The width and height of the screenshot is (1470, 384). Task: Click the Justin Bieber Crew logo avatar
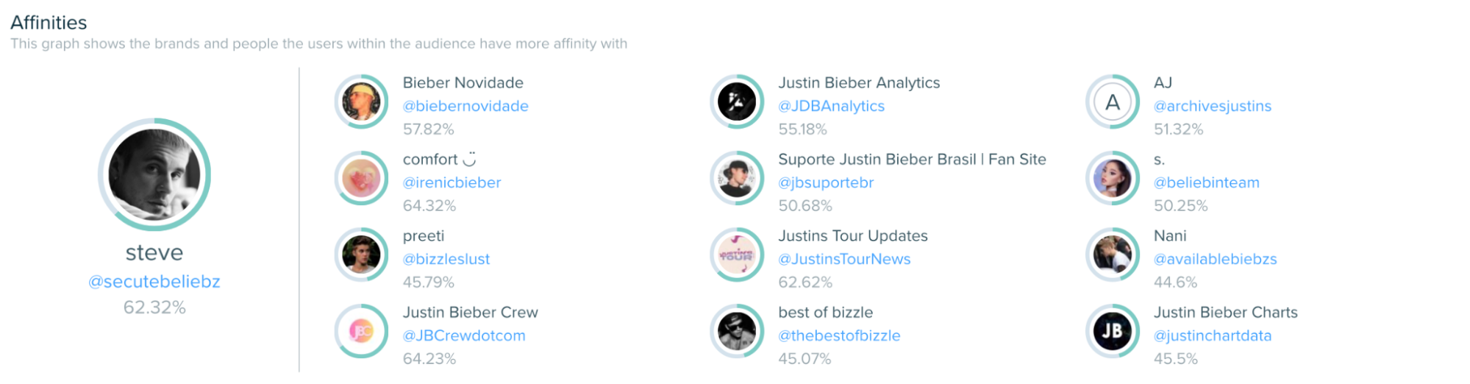pos(361,331)
